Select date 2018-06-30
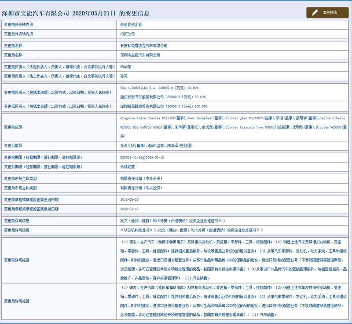 click(x=129, y=200)
